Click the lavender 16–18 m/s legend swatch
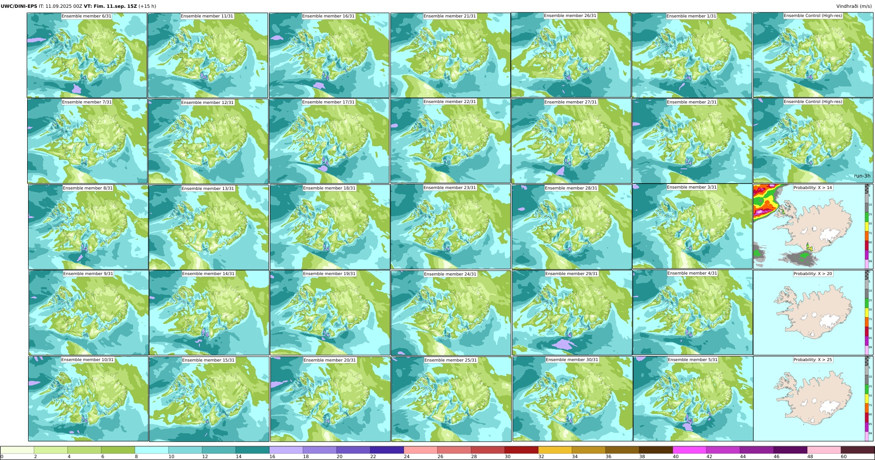875x460 pixels. [286, 450]
